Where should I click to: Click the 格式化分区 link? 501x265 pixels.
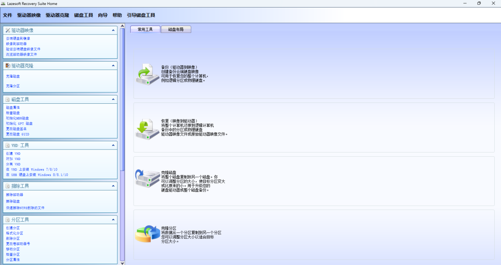coord(15,233)
